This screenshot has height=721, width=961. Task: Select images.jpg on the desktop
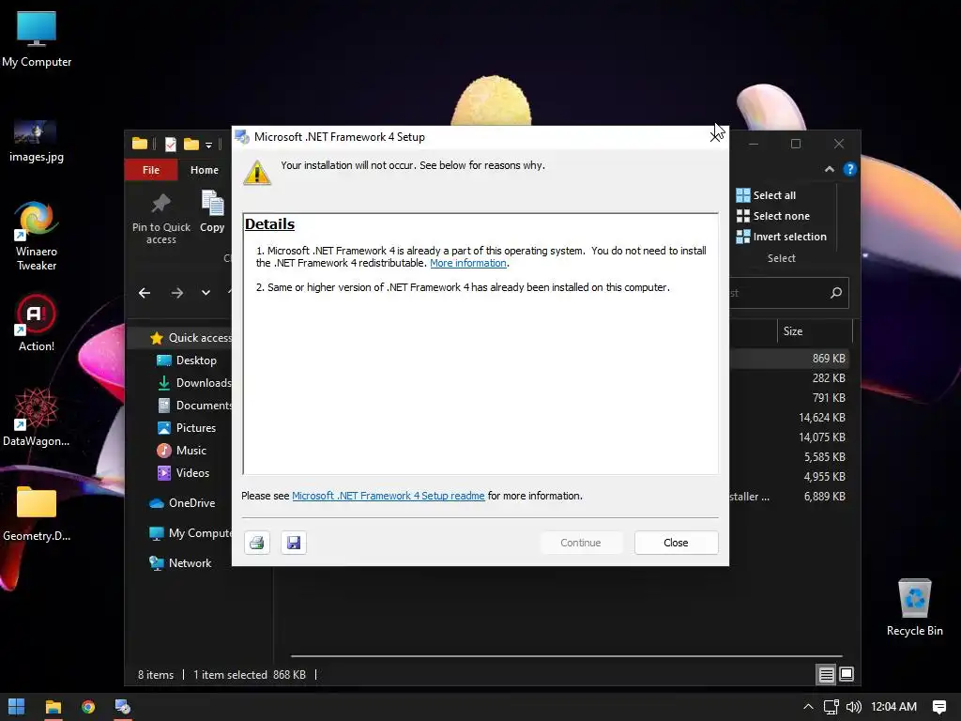click(37, 142)
